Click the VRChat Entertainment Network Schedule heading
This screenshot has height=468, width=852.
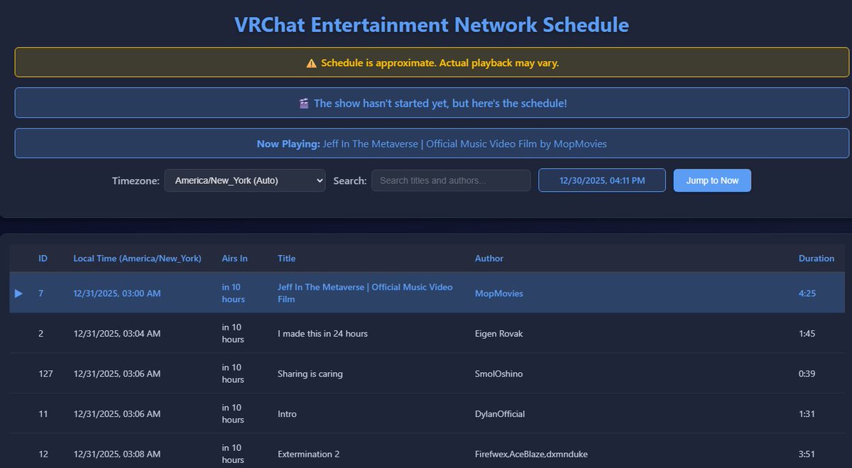[432, 25]
